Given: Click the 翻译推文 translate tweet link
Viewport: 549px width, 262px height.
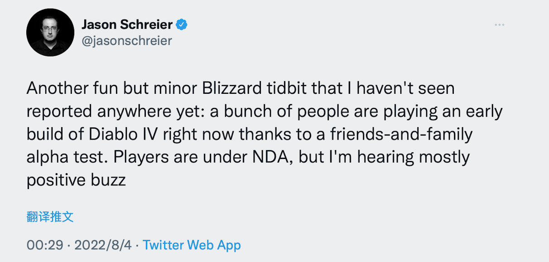Looking at the screenshot, I should click(50, 217).
